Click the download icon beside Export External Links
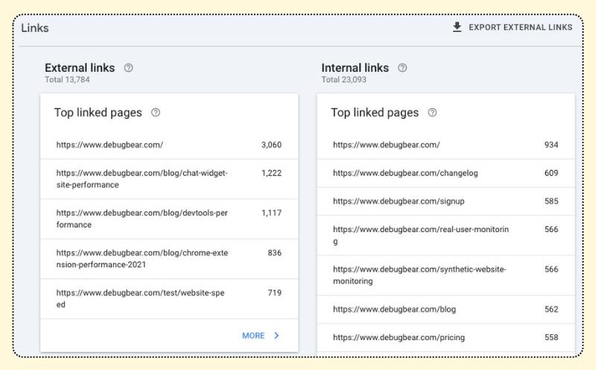 click(x=457, y=28)
